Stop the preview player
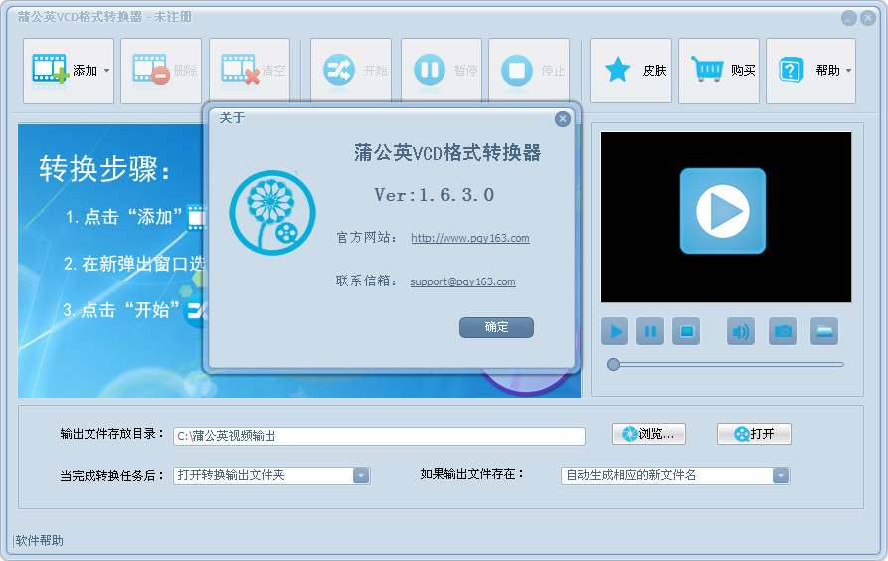The width and height of the screenshot is (888, 561). [686, 331]
